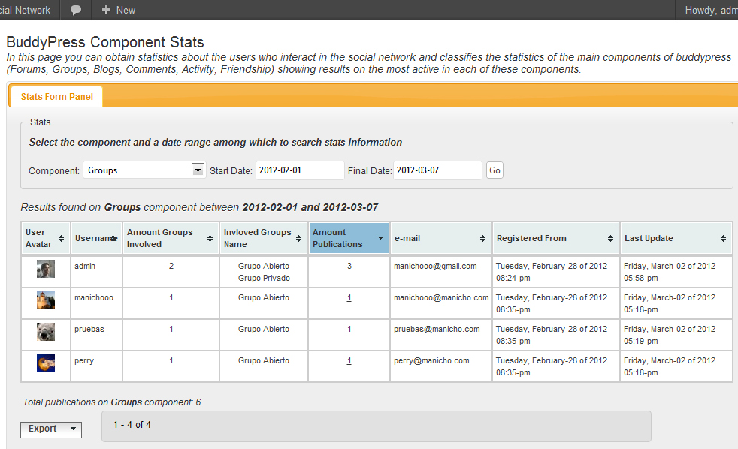Click the Start Date input field
The height and width of the screenshot is (449, 738).
[299, 170]
